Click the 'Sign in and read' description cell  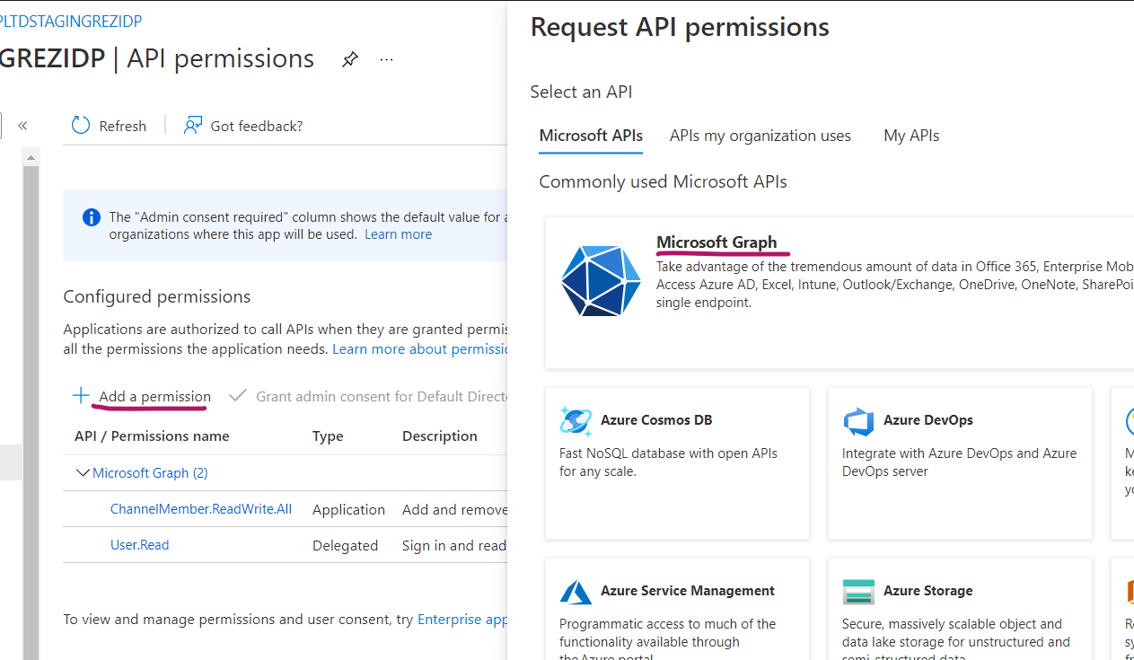pos(455,546)
